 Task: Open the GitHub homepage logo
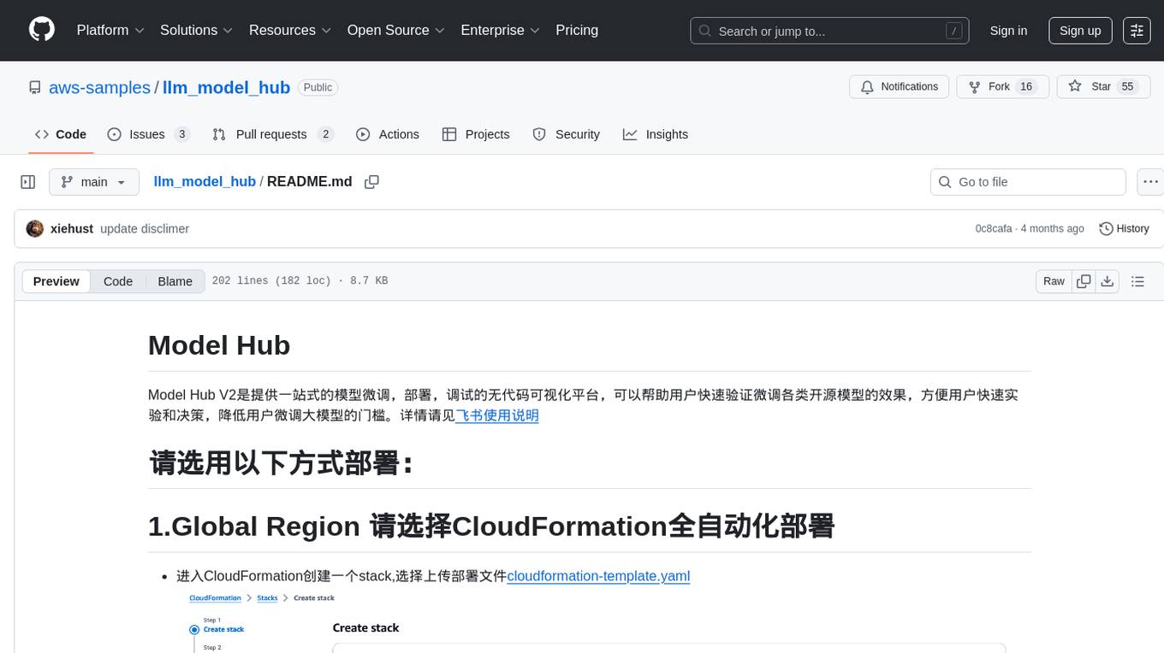[42, 30]
